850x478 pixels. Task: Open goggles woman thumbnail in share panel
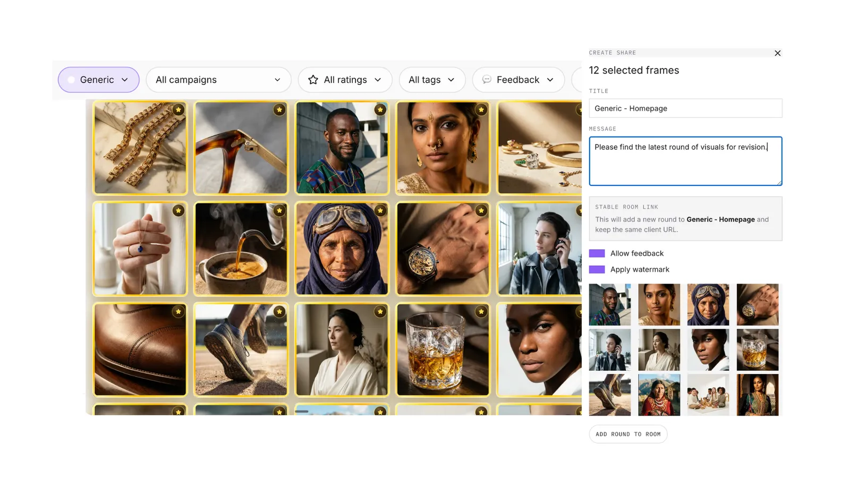point(708,304)
